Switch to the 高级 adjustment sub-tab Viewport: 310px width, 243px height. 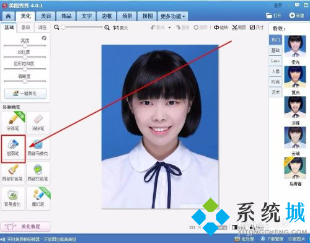coord(25,27)
